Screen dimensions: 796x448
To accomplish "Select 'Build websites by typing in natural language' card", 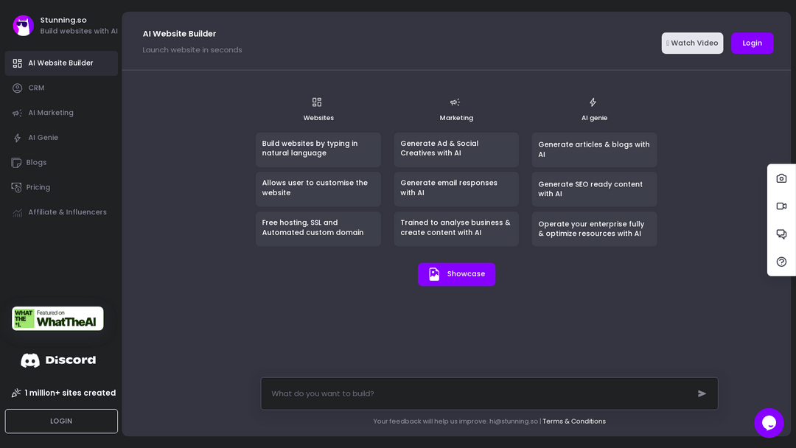I will click(x=318, y=150).
